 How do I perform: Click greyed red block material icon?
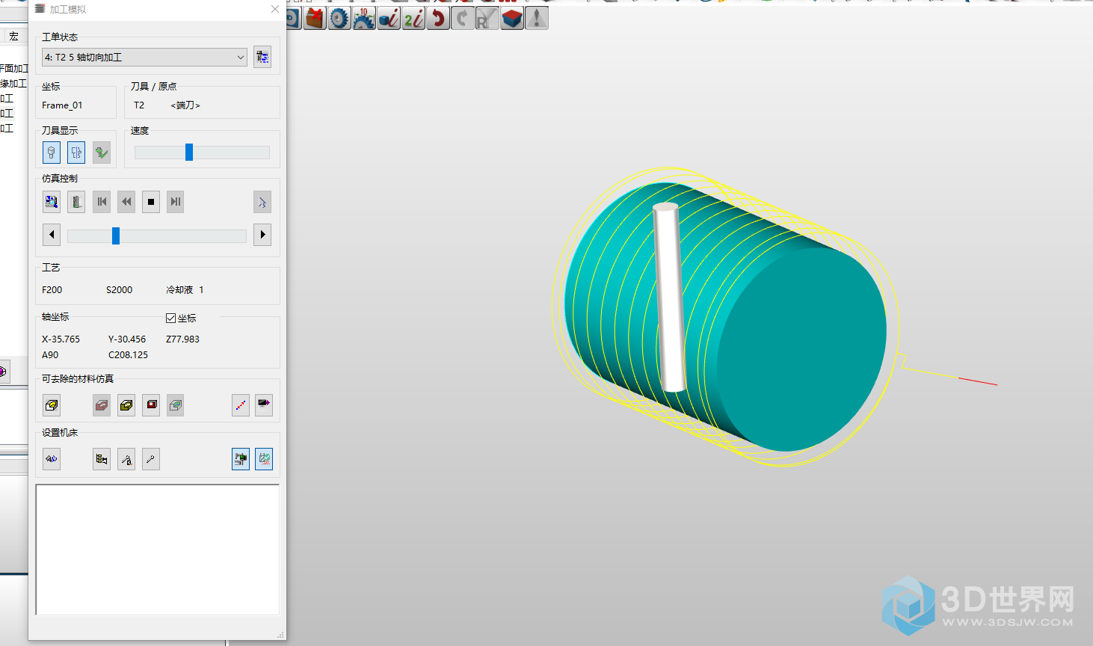[102, 405]
